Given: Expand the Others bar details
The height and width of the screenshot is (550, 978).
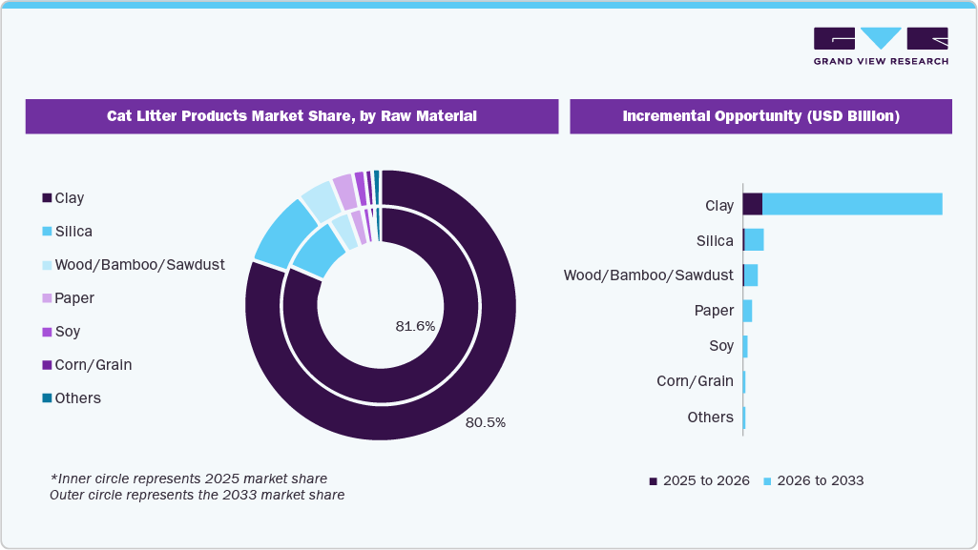Looking at the screenshot, I should (x=746, y=417).
